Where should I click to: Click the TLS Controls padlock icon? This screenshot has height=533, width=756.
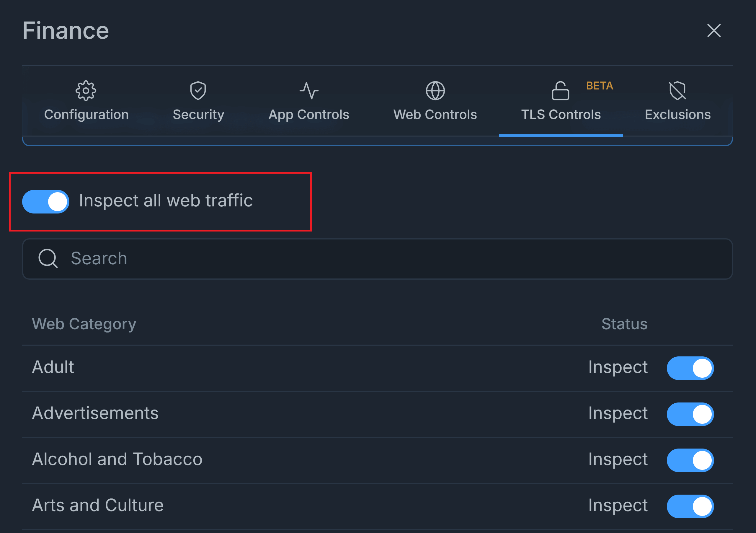click(560, 91)
